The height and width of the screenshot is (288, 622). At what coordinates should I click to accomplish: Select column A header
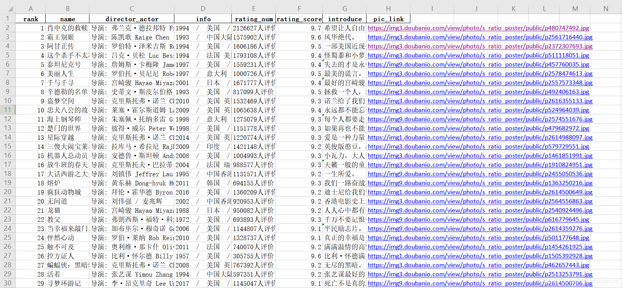pos(30,9)
